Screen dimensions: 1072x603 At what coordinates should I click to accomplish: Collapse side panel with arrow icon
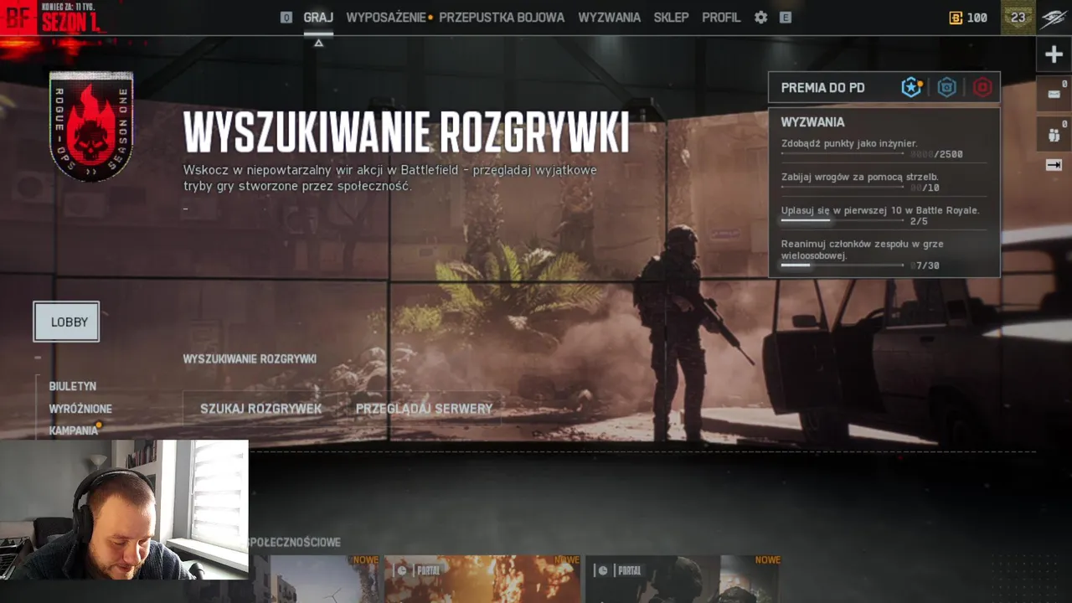1054,165
